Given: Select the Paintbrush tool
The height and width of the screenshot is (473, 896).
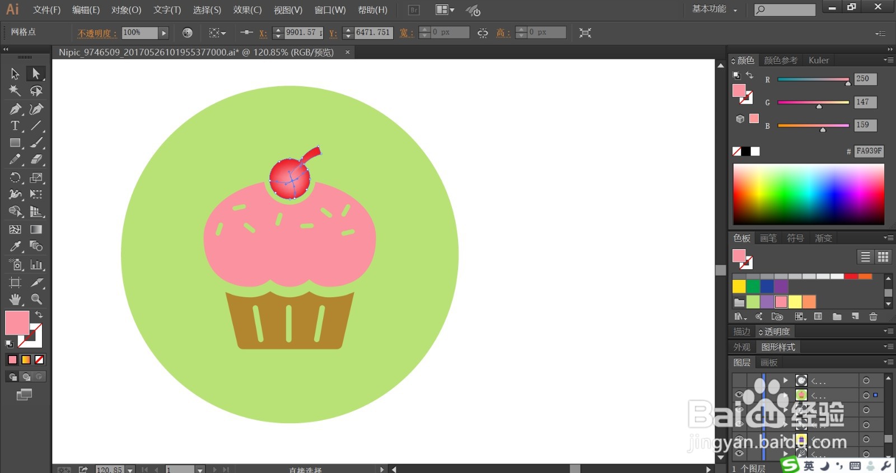Looking at the screenshot, I should click(x=36, y=143).
